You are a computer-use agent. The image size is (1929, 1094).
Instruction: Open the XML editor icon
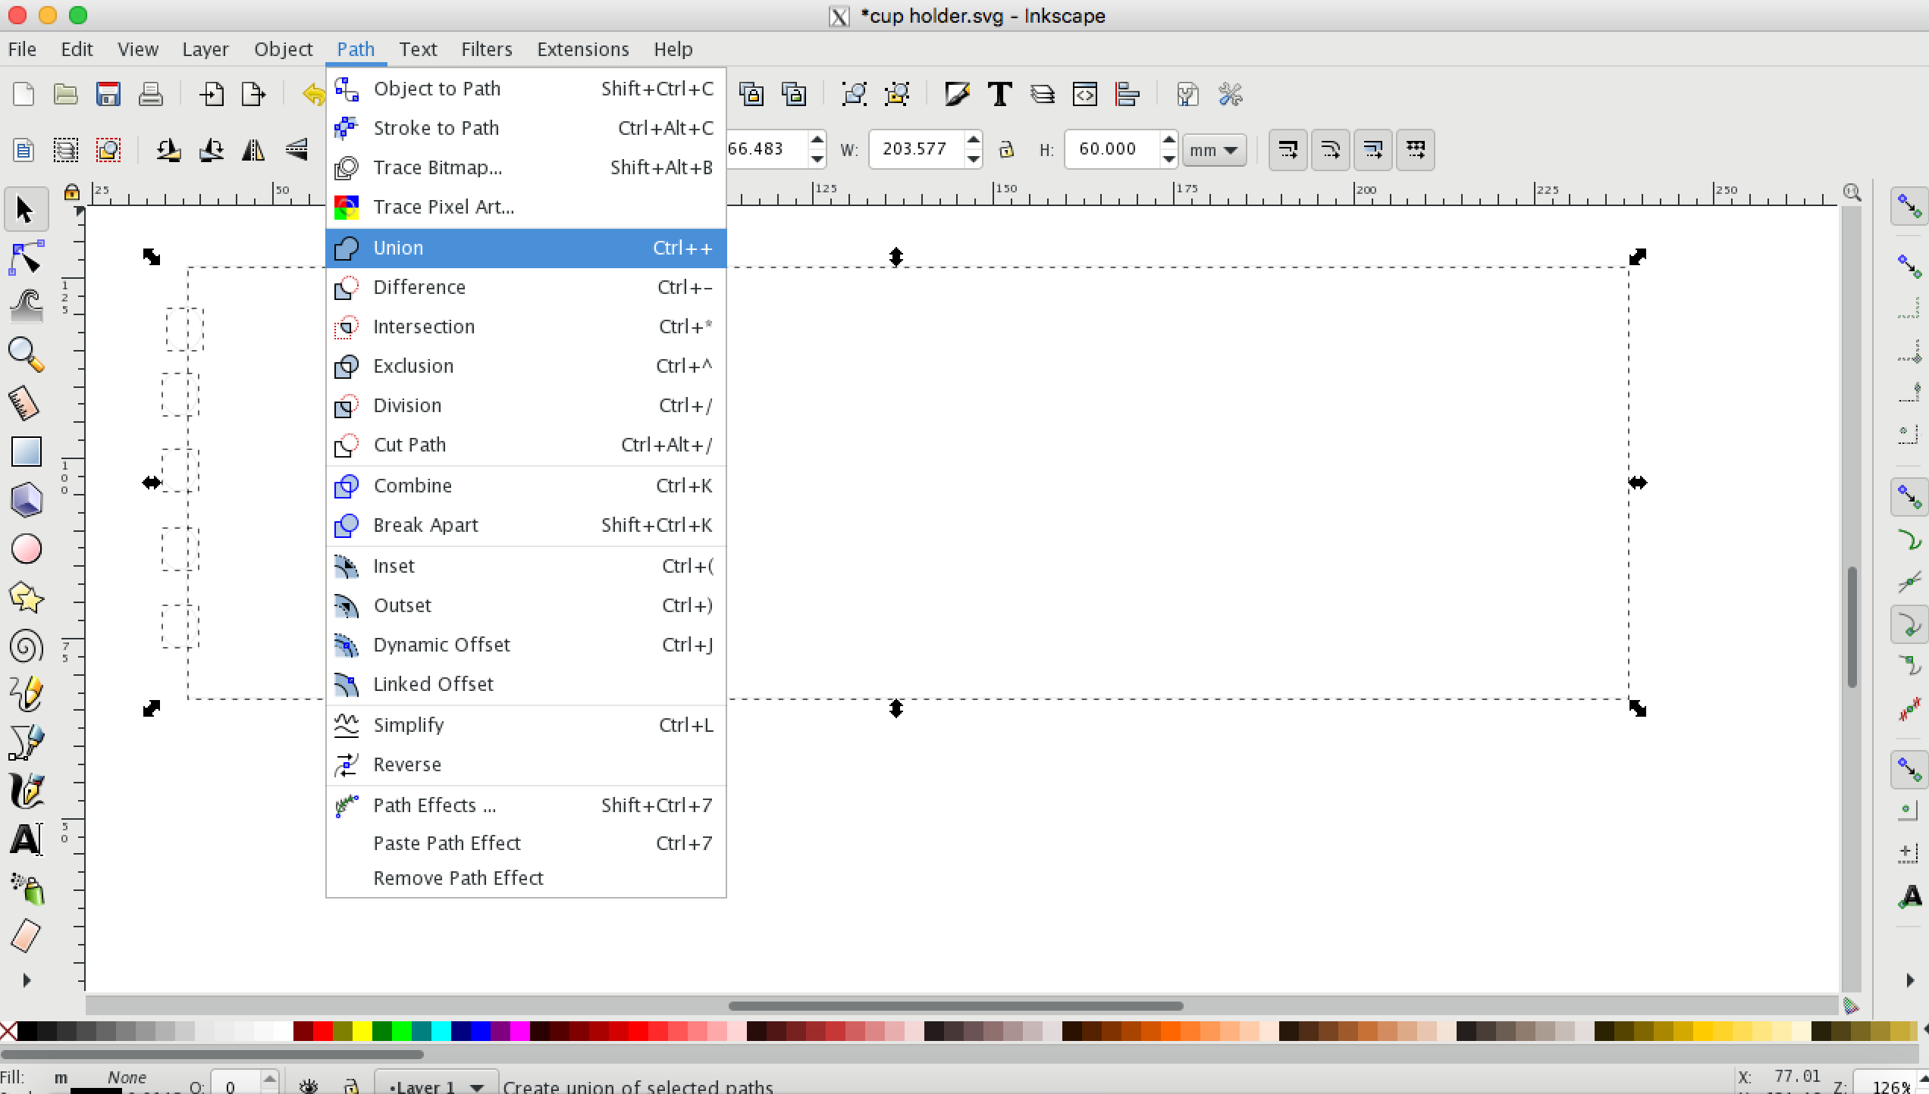pos(1085,95)
